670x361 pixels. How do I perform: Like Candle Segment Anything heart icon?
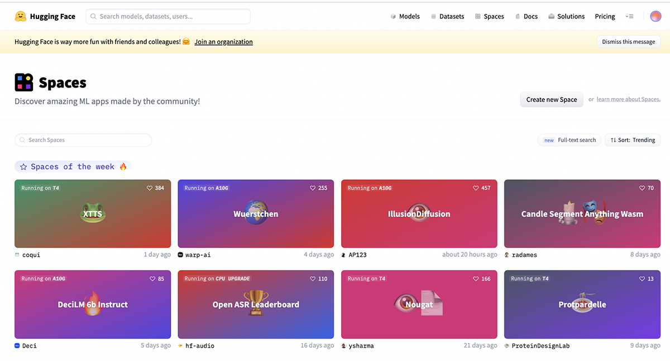(642, 188)
